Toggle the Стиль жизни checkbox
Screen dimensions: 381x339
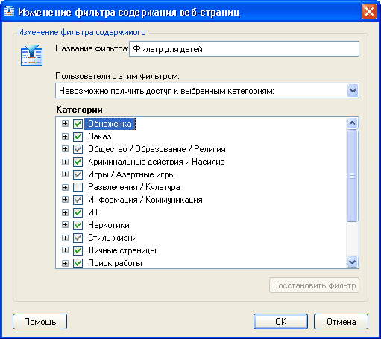(x=78, y=238)
